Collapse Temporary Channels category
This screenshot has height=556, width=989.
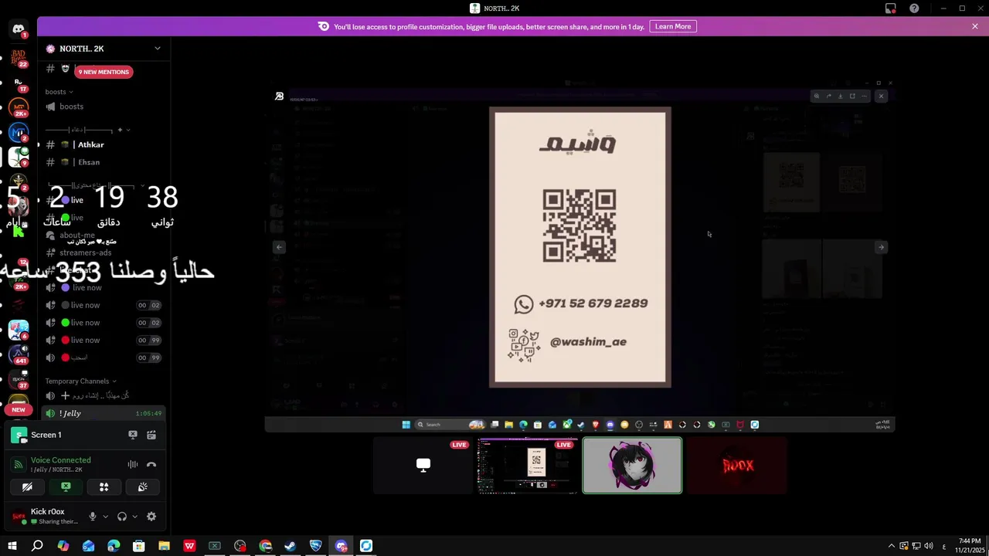80,381
